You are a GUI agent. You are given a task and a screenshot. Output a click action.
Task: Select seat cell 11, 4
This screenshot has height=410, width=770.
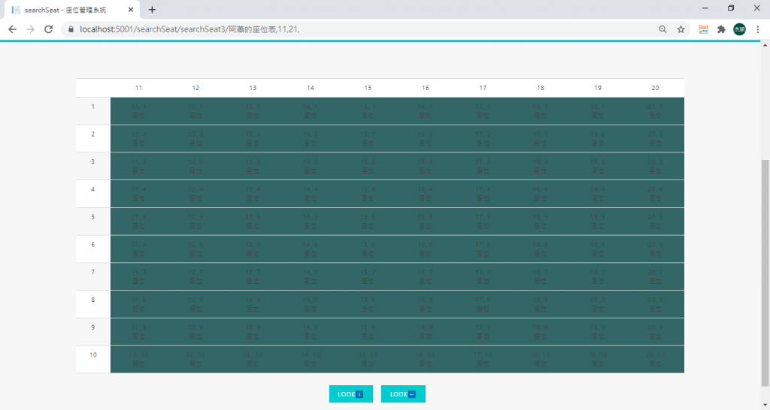pos(139,194)
